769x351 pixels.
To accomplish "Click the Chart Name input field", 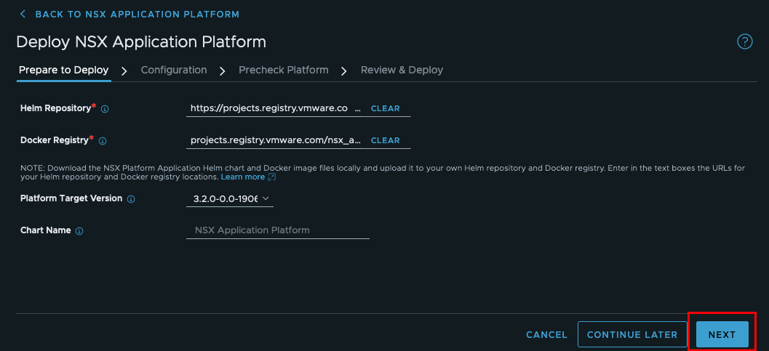I will [278, 230].
